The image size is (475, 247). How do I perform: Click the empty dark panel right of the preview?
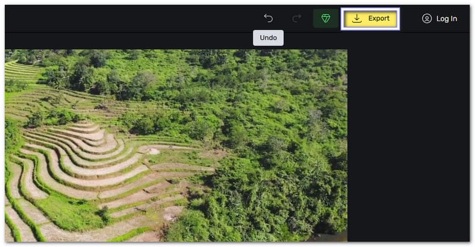point(410,148)
